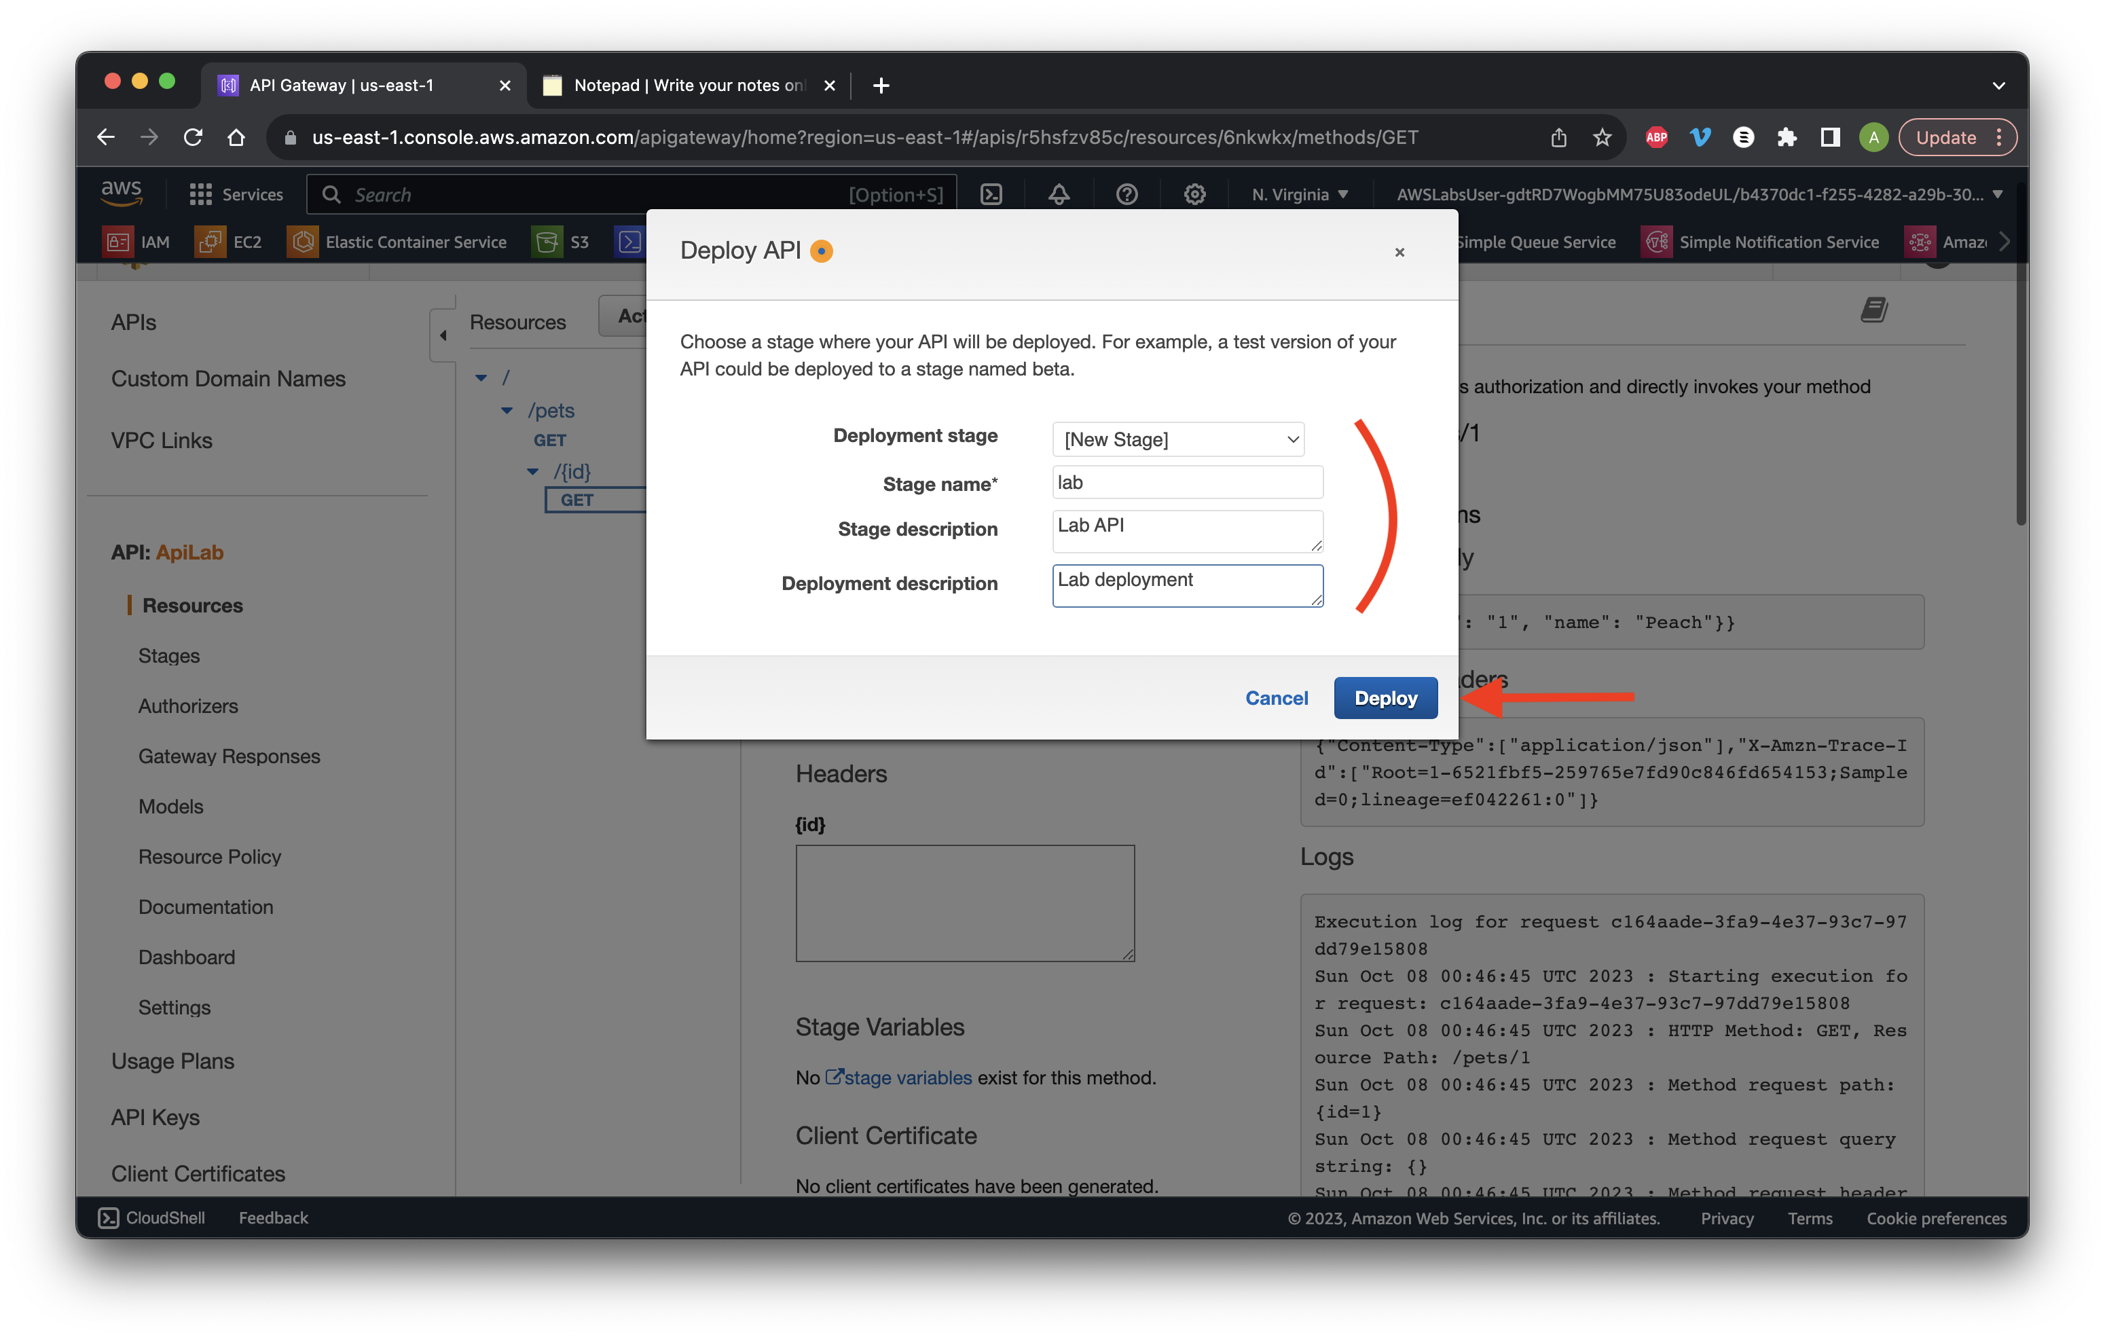Screen dimensions: 2105x1339
Task: Launch the CloudShell icon in the top bar
Action: [x=991, y=194]
